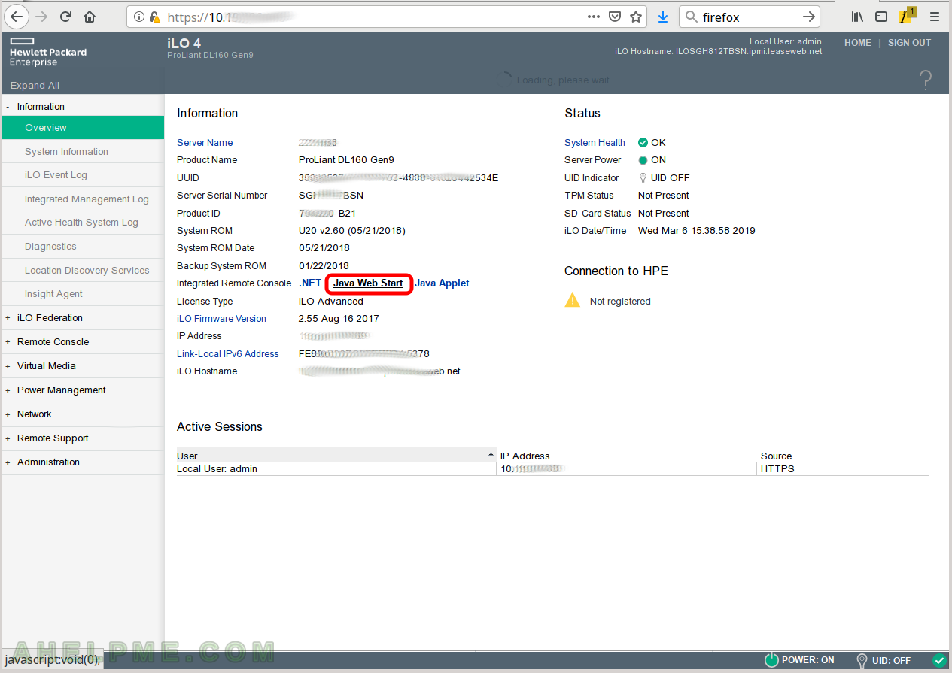Expand the Administration section

[8, 462]
